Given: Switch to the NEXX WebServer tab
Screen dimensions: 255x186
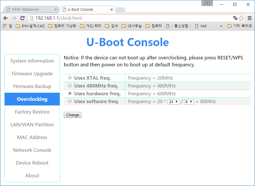Looking at the screenshot, I should tap(31, 10).
